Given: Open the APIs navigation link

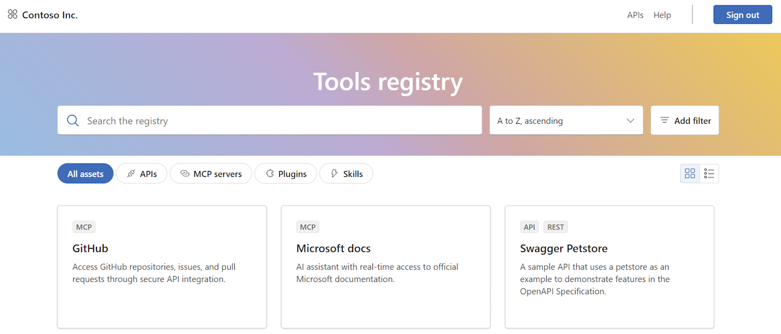Looking at the screenshot, I should 635,15.
